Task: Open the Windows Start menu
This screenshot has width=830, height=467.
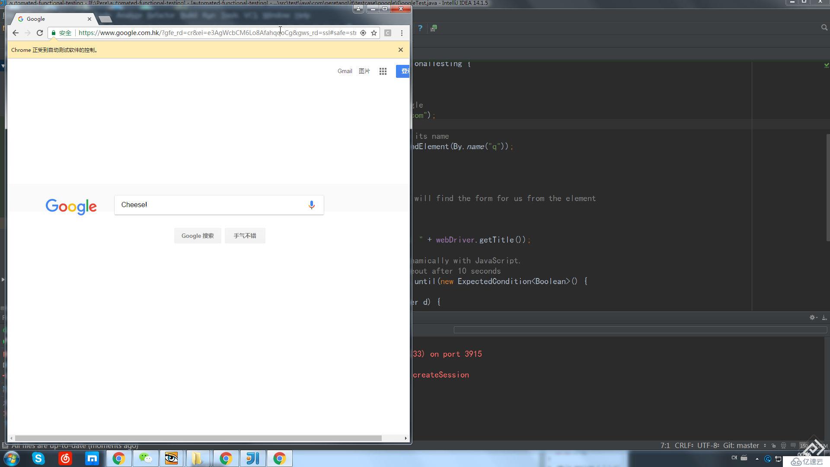Action: pos(12,458)
